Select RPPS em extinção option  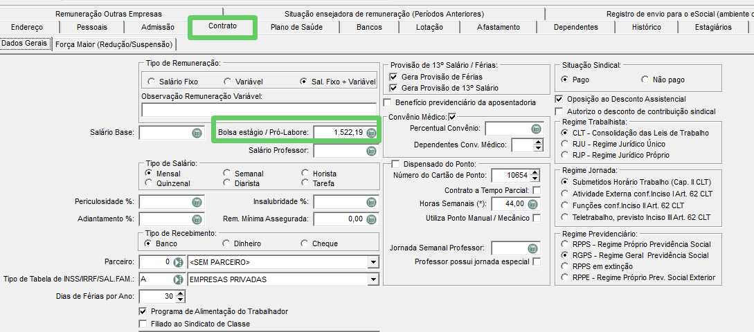[x=565, y=266]
